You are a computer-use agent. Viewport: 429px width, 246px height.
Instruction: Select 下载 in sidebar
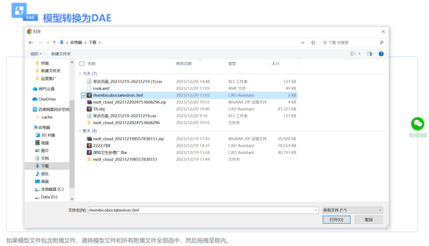coord(45,166)
